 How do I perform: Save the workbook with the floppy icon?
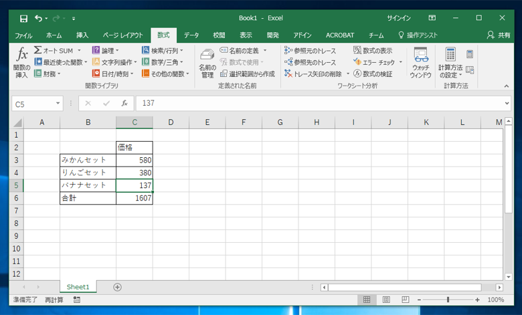tap(23, 18)
